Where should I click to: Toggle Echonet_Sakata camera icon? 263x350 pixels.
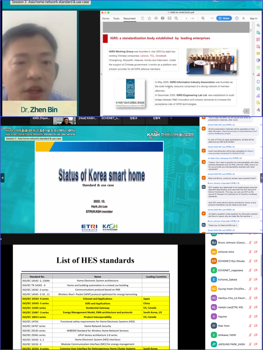pos(255,279)
